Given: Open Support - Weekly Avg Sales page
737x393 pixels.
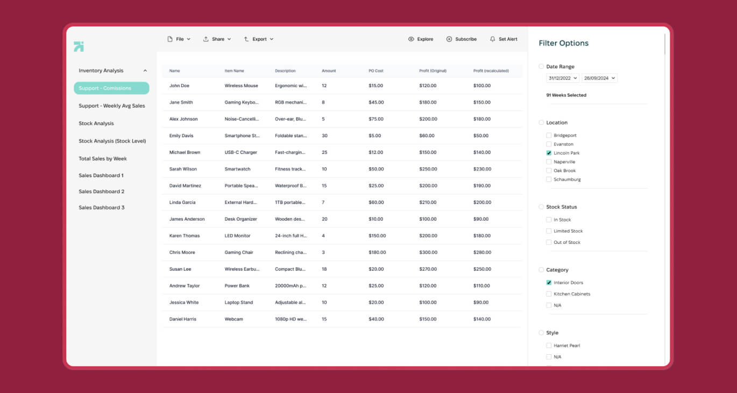Looking at the screenshot, I should (112, 106).
